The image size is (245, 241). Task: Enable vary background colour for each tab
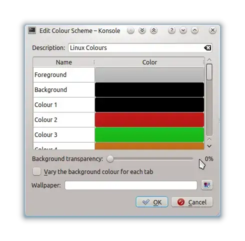pyautogui.click(x=36, y=171)
